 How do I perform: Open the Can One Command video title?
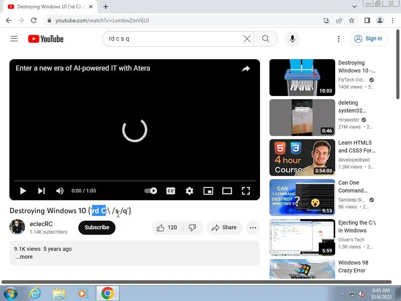(353, 187)
